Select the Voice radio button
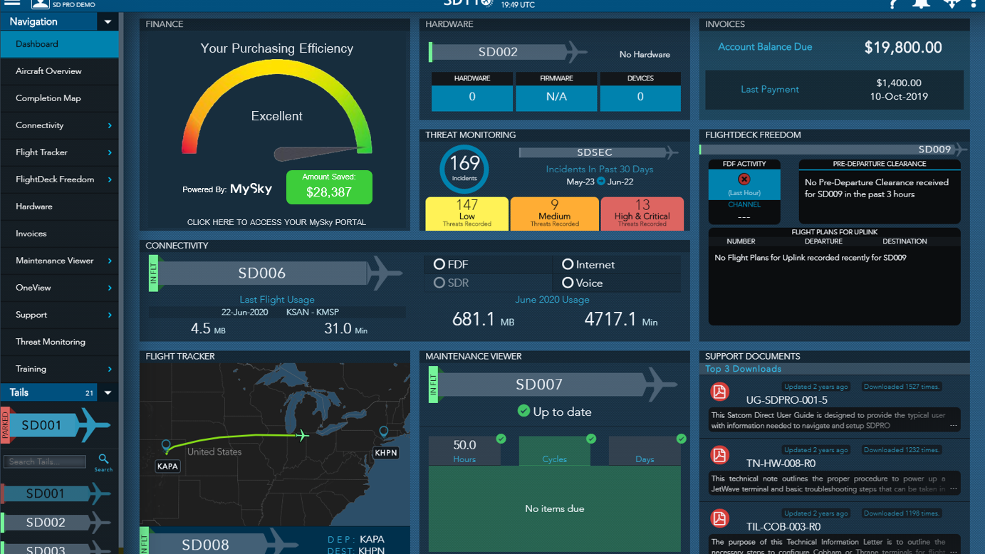985x554 pixels. pos(568,283)
